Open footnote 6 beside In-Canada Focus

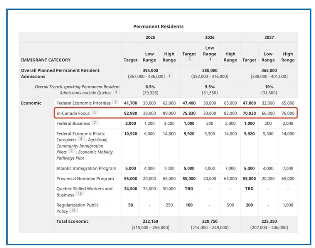[x=94, y=113]
